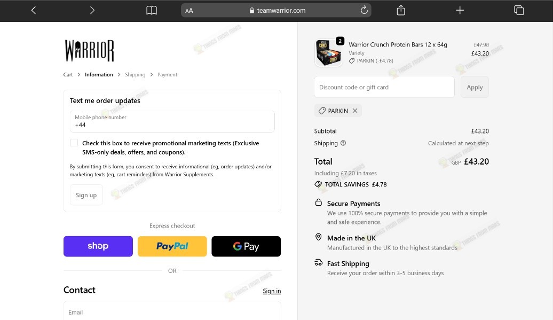The width and height of the screenshot is (553, 320).
Task: Click "Calculated at next step" text
Action: (x=459, y=143)
